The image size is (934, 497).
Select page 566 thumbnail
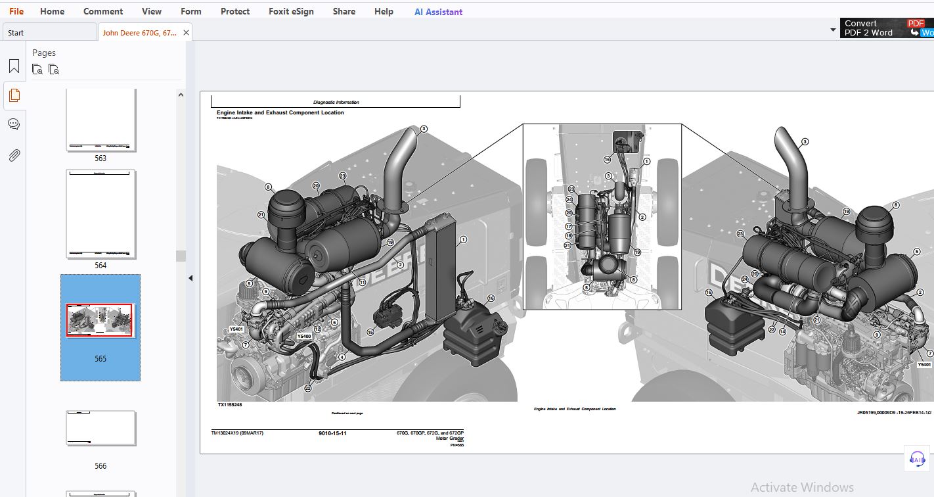pos(100,429)
